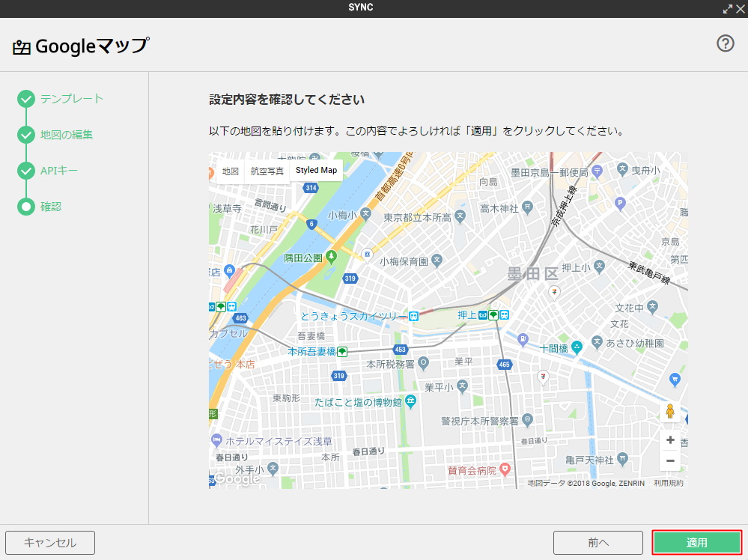
Task: Cancel the dialog with キャンセル
Action: 50,542
